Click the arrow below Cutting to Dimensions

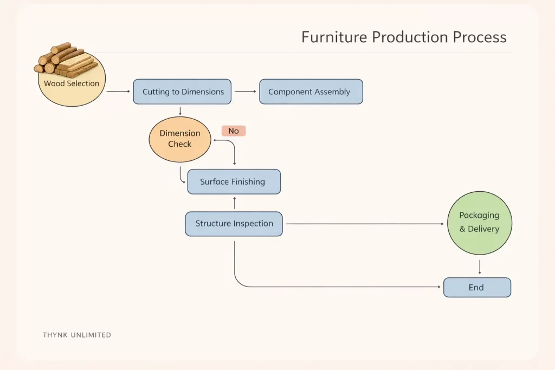[x=180, y=111]
